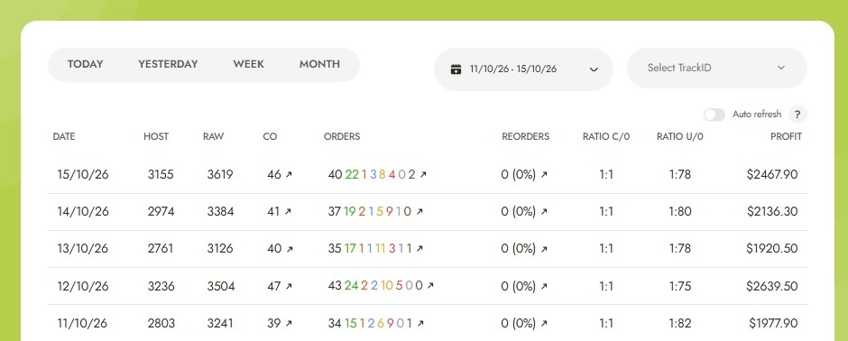Expand the date range 11/10/26 - 15/10/26 dropdown
This screenshot has width=848, height=341.
click(x=523, y=69)
